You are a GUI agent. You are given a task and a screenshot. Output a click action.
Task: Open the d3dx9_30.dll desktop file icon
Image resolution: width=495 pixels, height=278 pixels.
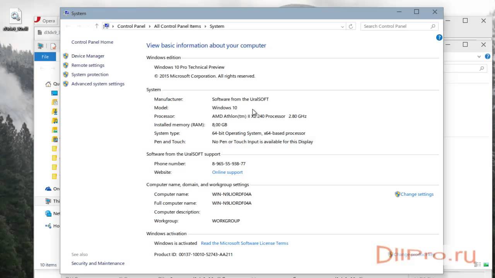pyautogui.click(x=15, y=19)
